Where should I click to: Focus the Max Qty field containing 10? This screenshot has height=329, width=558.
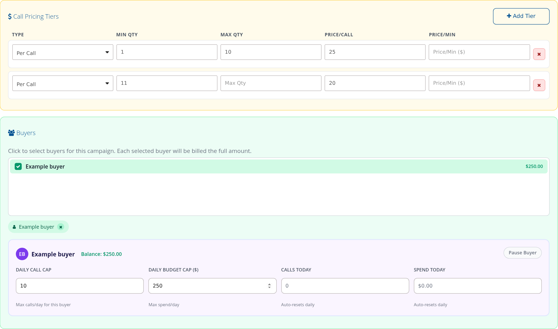tap(271, 52)
